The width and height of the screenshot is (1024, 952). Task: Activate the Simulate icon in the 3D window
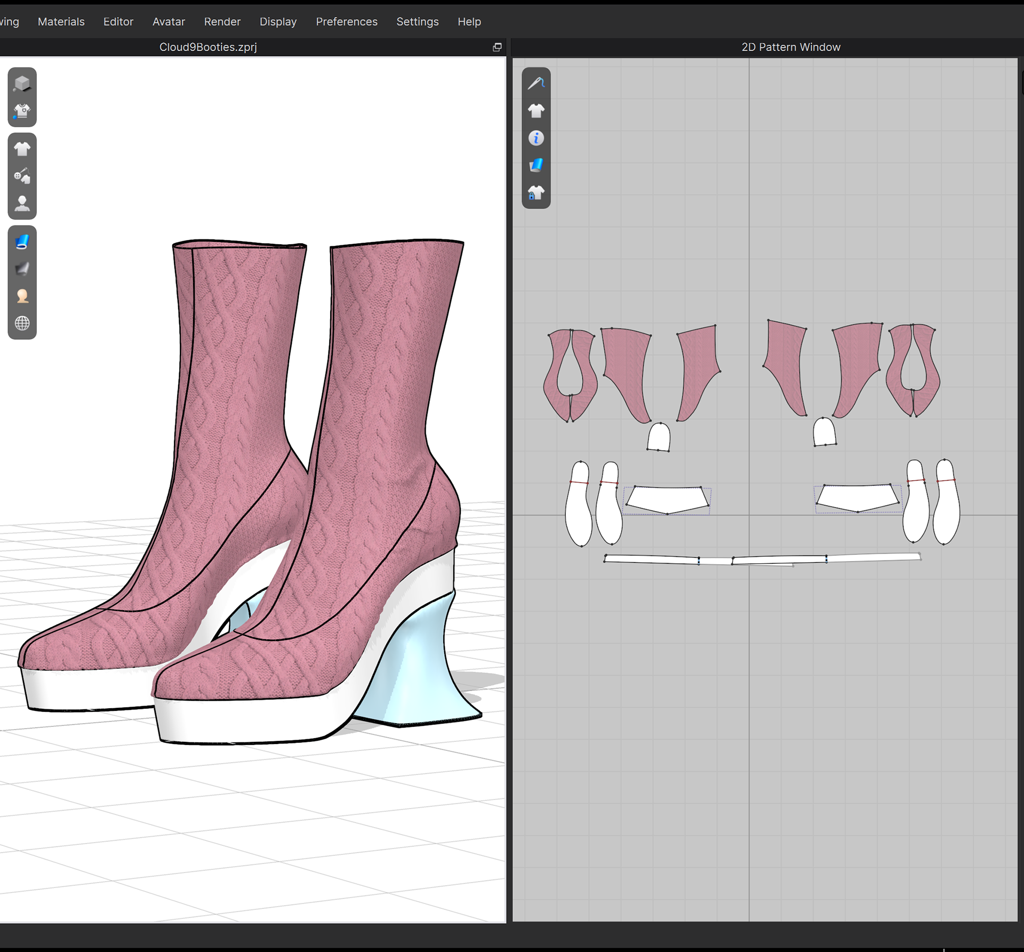22,110
